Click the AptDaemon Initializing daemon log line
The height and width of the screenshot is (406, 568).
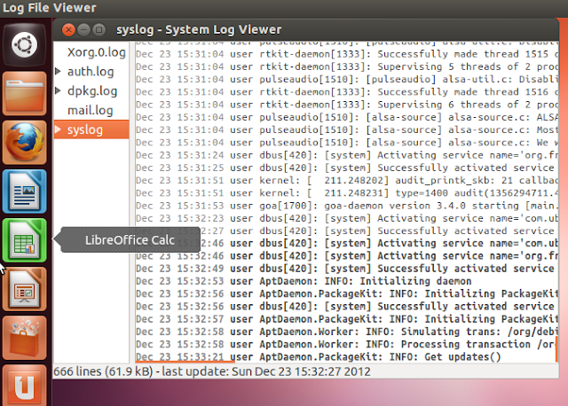304,281
